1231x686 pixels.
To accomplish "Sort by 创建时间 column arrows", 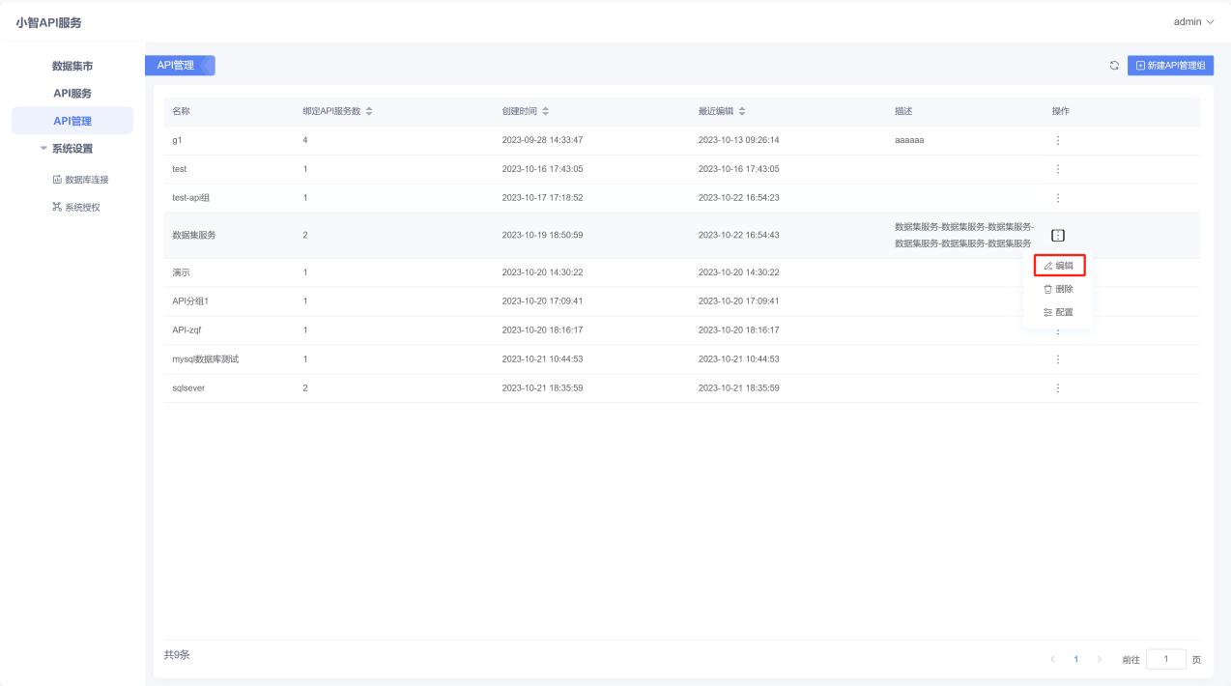I will coord(546,111).
